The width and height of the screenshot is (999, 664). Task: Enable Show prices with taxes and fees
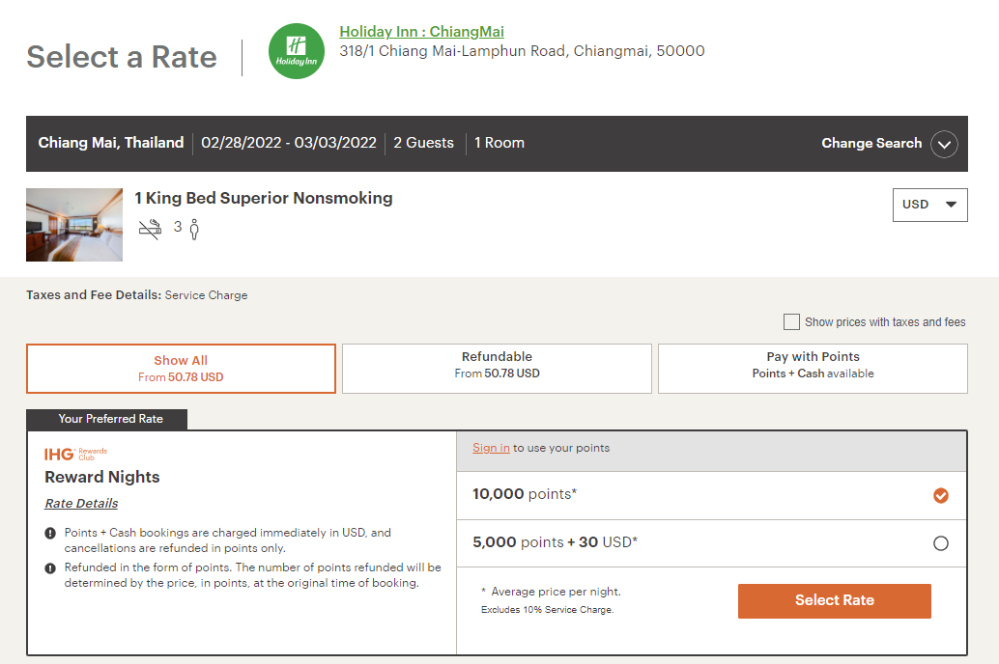[791, 321]
